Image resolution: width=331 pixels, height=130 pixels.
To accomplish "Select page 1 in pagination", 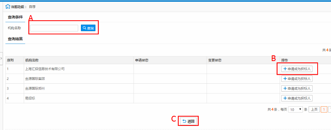I will coord(324,110).
